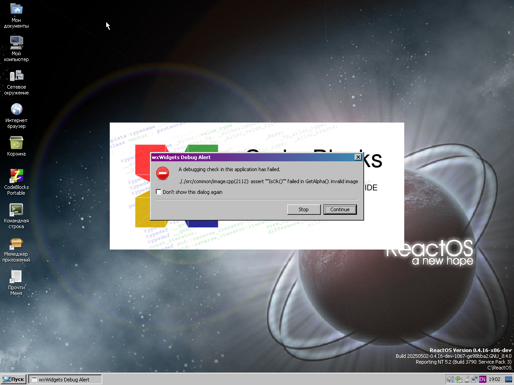Click the Continue button in debug alert
The image size is (514, 385).
coord(340,209)
